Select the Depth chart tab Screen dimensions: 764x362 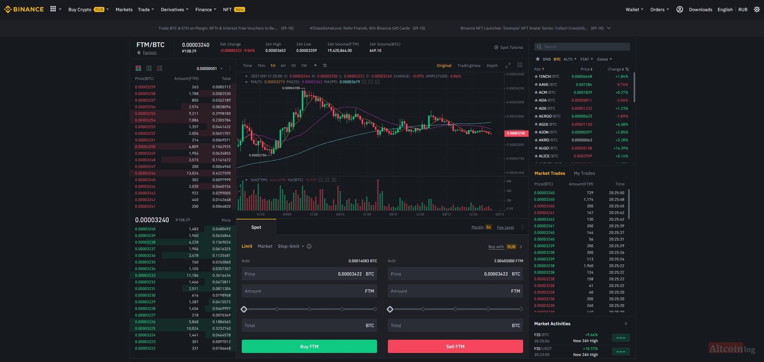(x=492, y=66)
